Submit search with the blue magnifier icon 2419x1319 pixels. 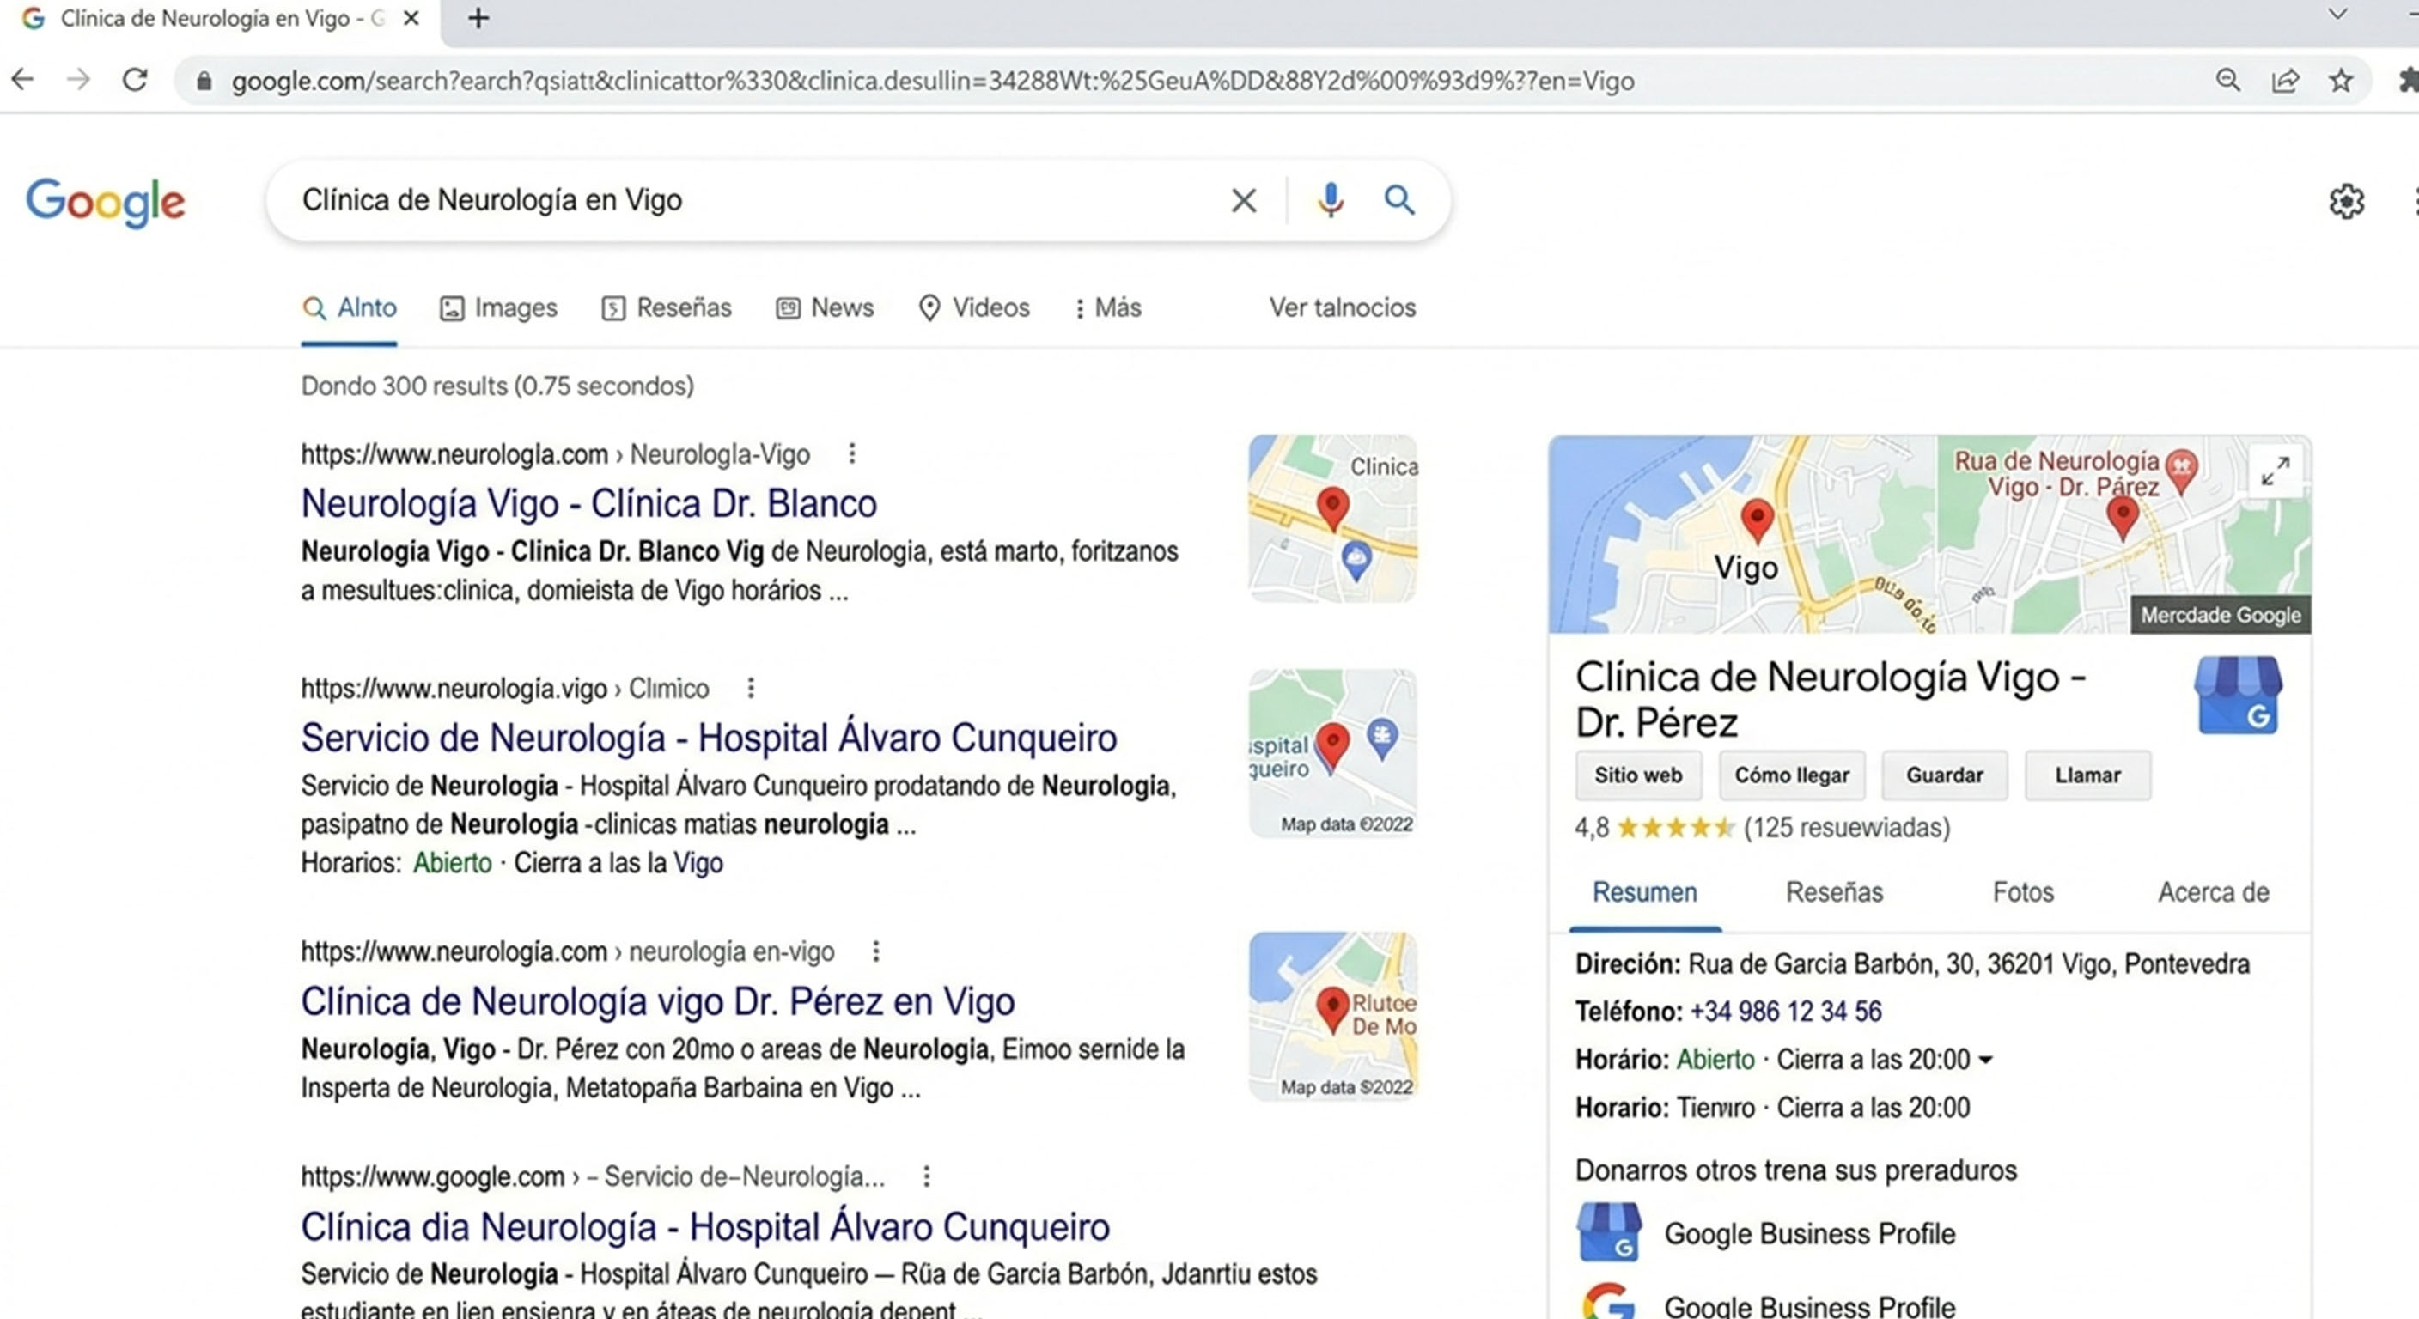(x=1399, y=200)
